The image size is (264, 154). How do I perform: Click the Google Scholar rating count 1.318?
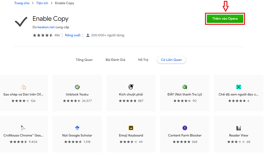[87, 142]
